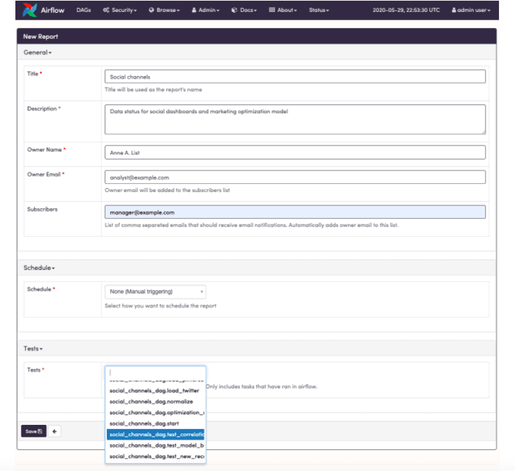Open the Admin menu

click(205, 10)
